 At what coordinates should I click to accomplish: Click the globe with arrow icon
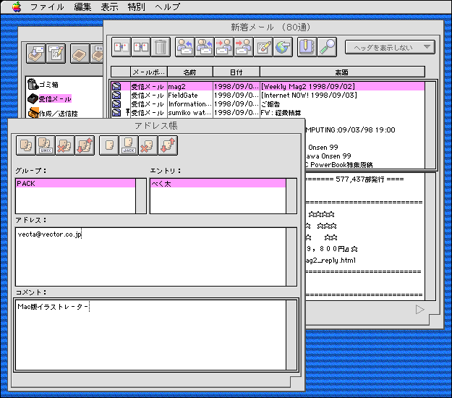pyautogui.click(x=283, y=47)
